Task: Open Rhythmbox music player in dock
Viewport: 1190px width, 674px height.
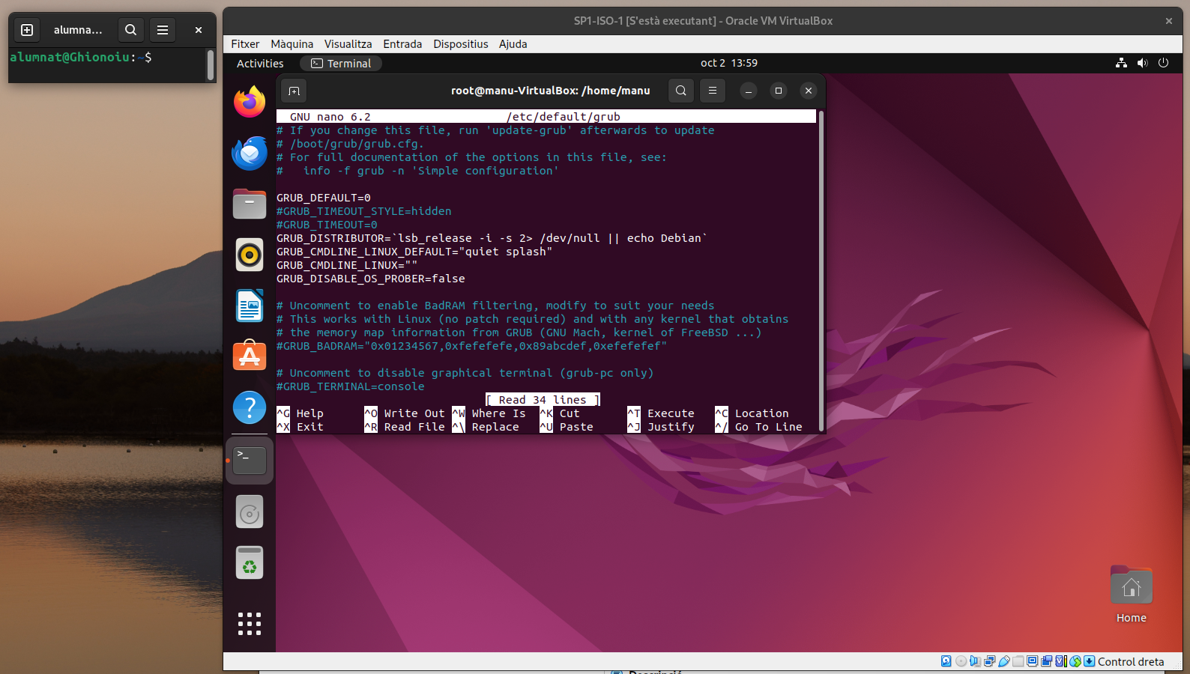Action: (x=250, y=255)
